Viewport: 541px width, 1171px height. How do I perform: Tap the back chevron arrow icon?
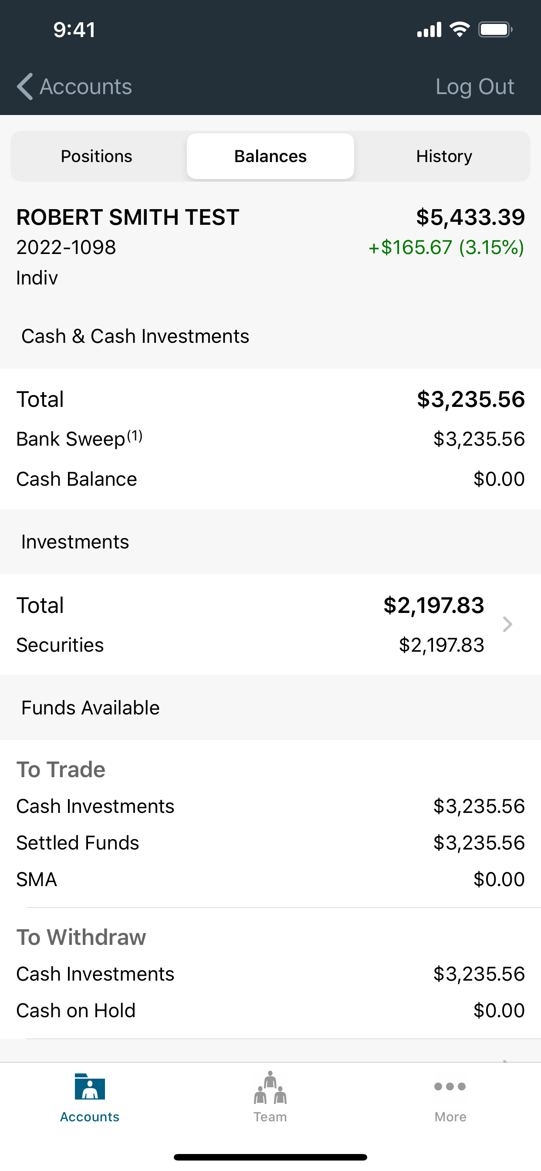pyautogui.click(x=25, y=86)
